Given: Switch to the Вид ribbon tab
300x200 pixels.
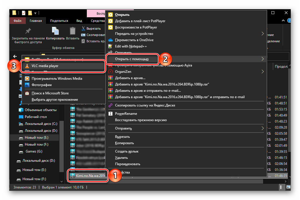Looking at the screenshot, I should (79, 21).
